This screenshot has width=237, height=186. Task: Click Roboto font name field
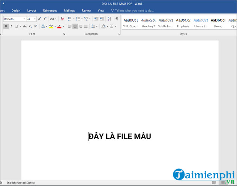coord(13,19)
